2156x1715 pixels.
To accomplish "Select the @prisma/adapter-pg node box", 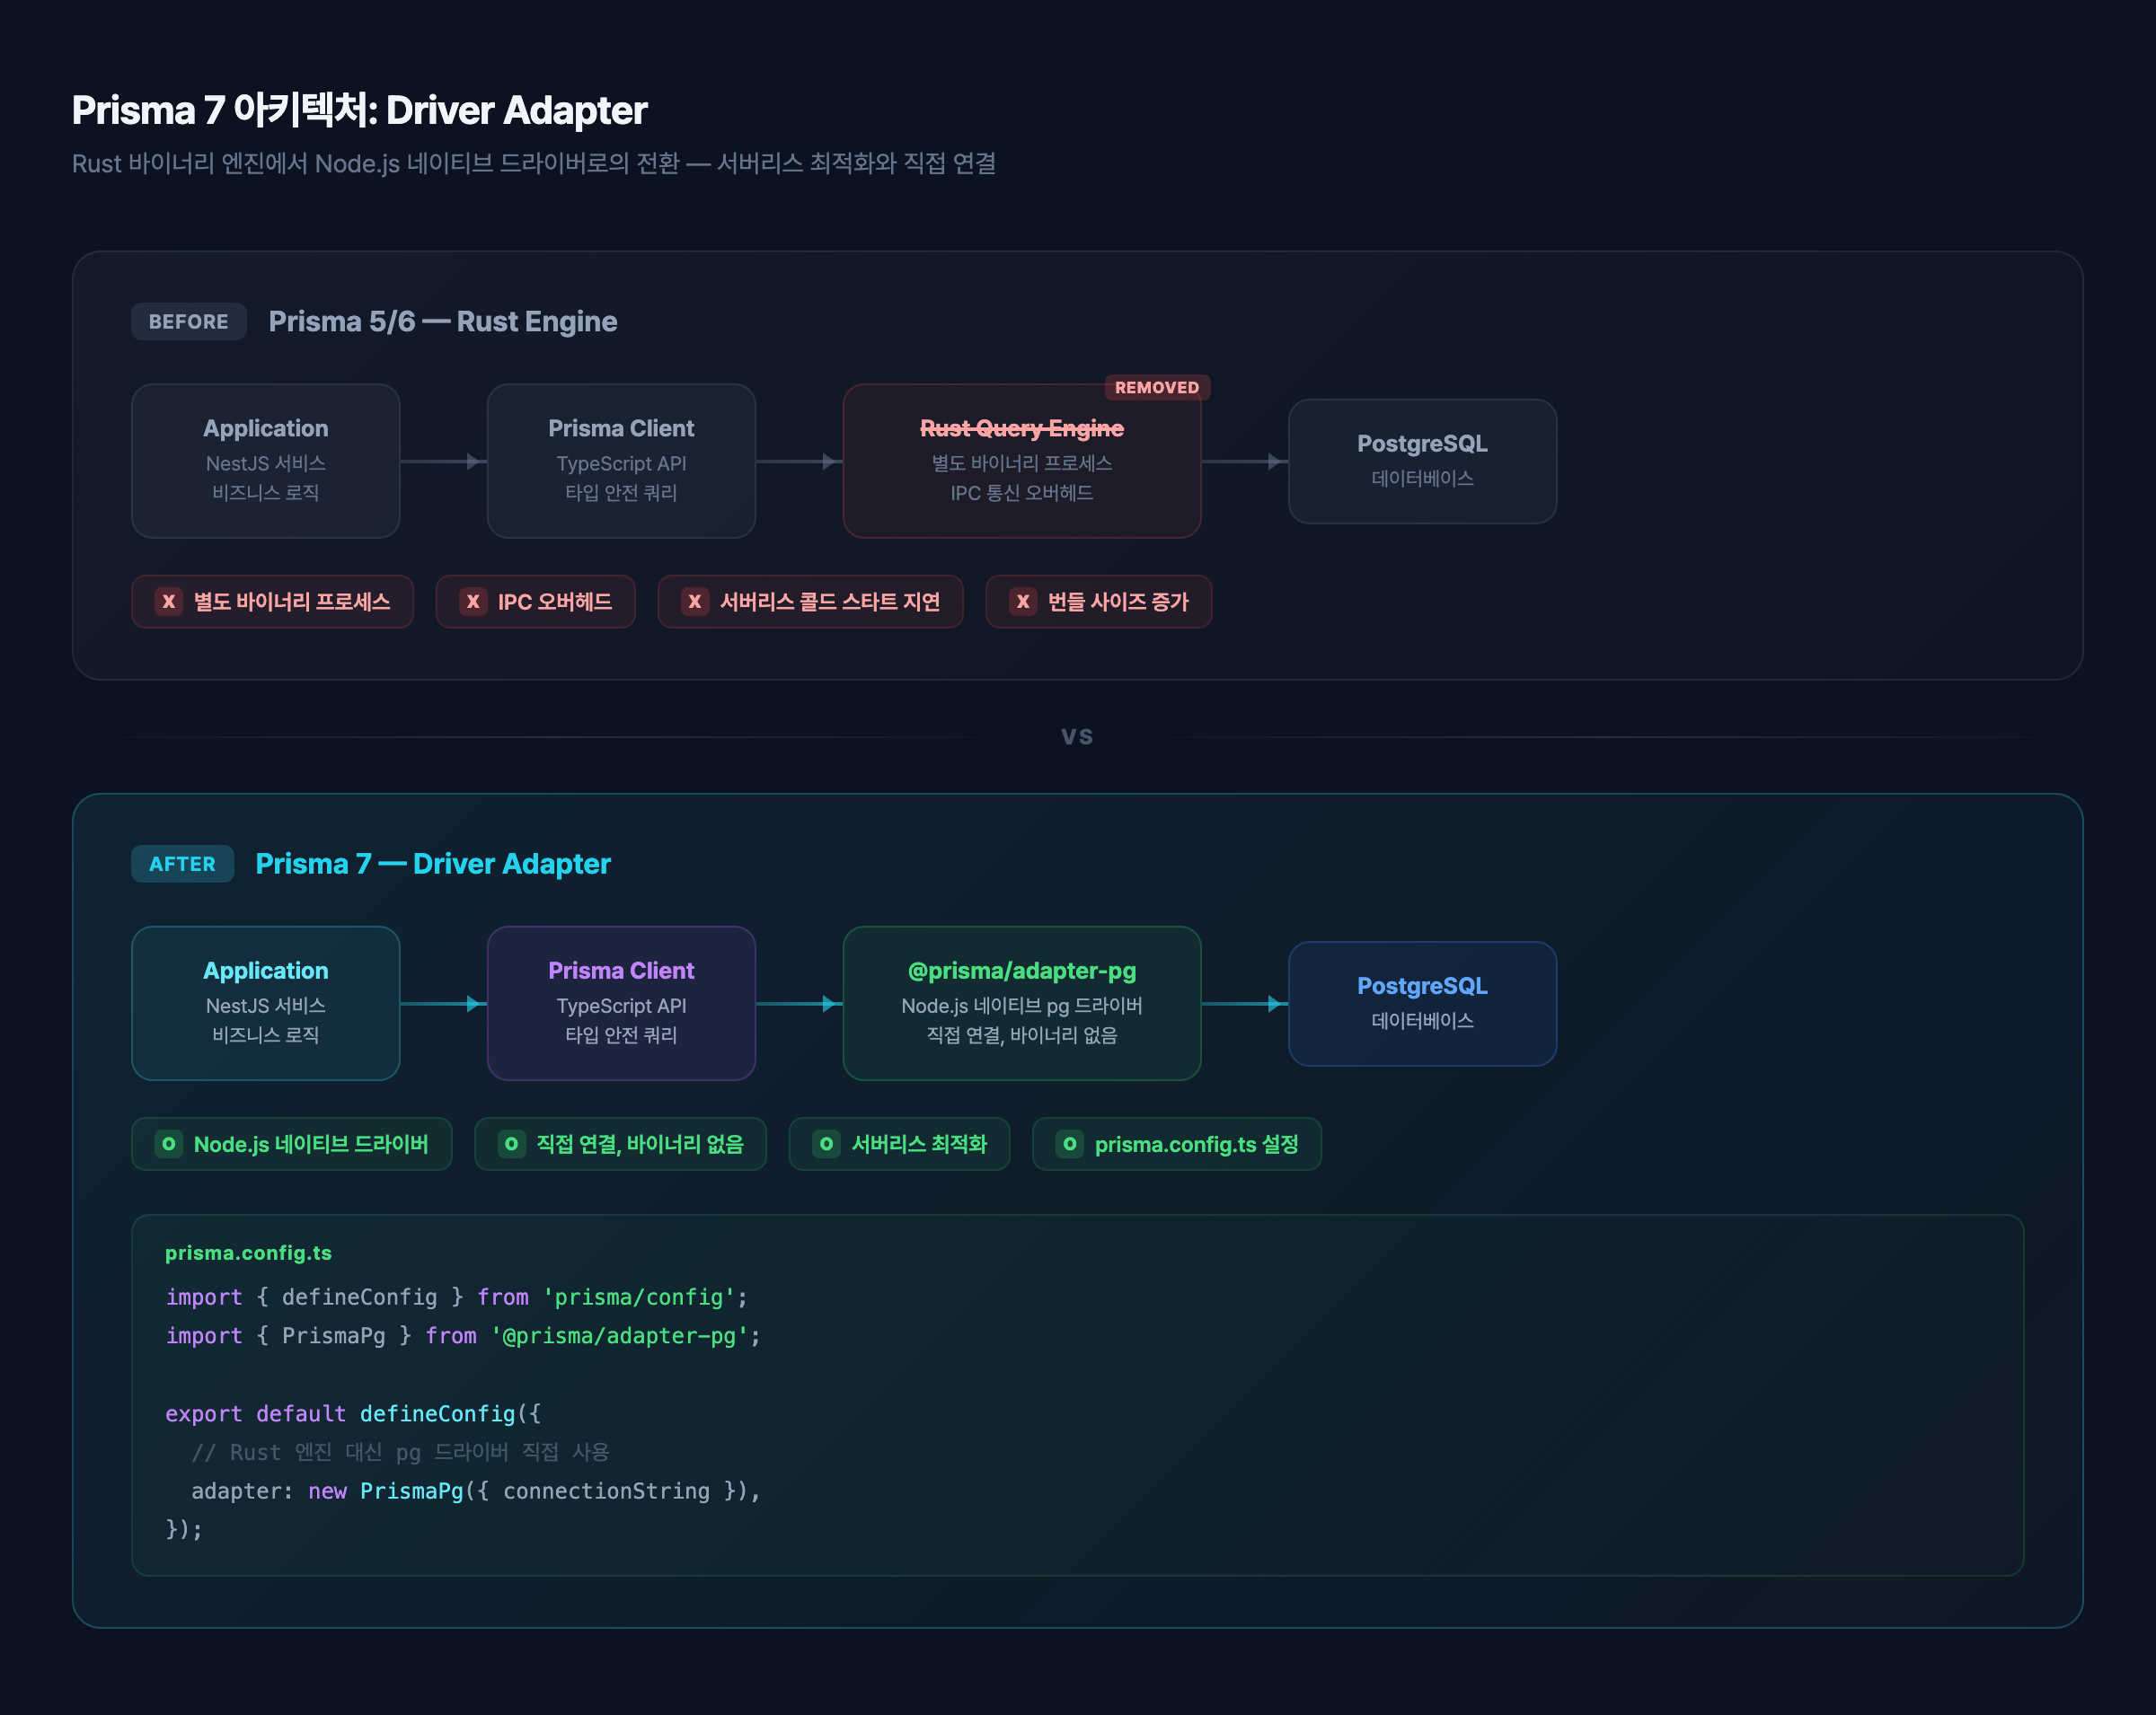I will click(1021, 1004).
